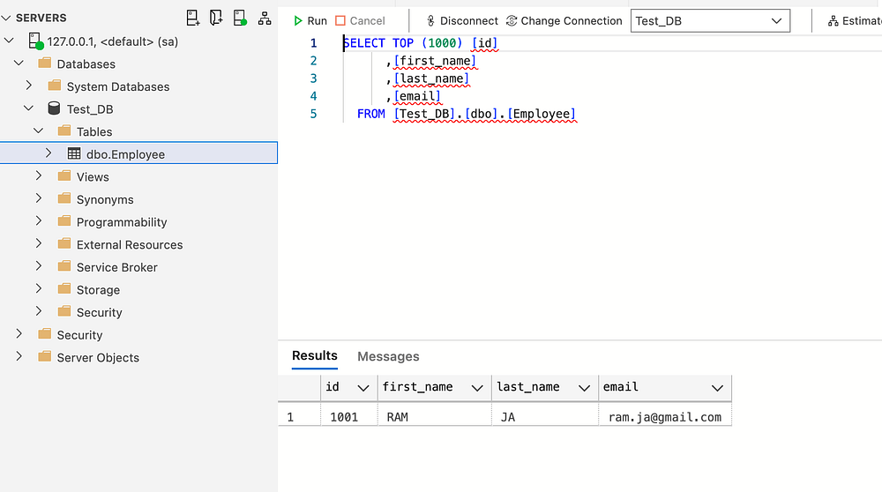Run the query
The height and width of the screenshot is (492, 882).
310,21
